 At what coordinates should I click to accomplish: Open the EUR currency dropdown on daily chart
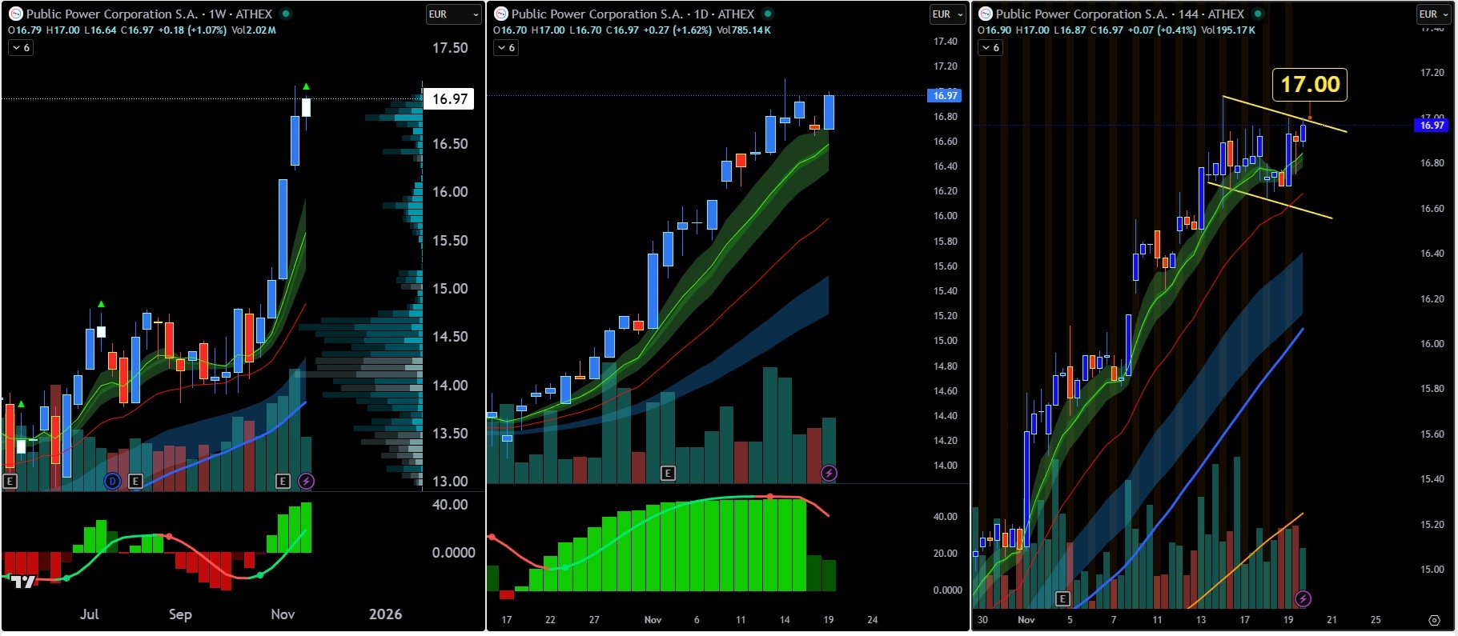947,14
